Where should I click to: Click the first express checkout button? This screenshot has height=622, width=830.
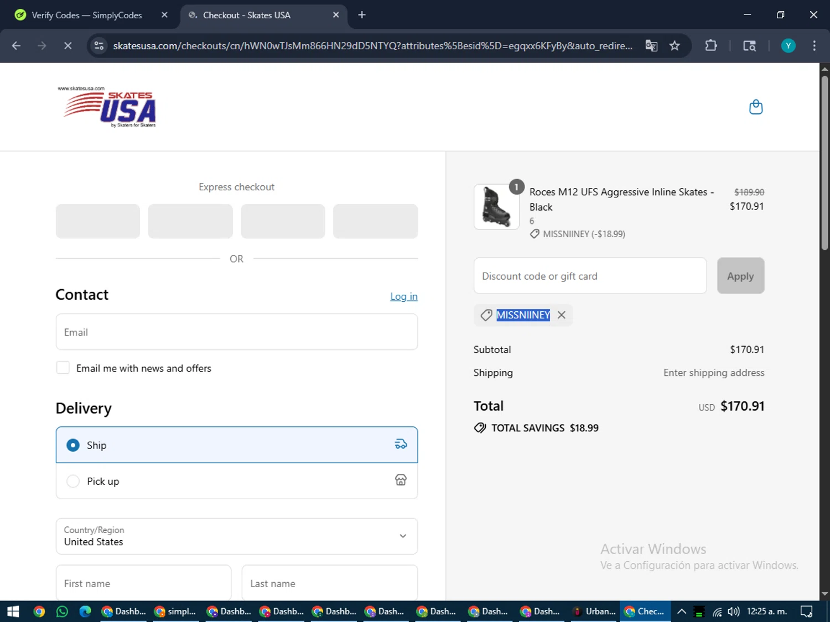(98, 221)
